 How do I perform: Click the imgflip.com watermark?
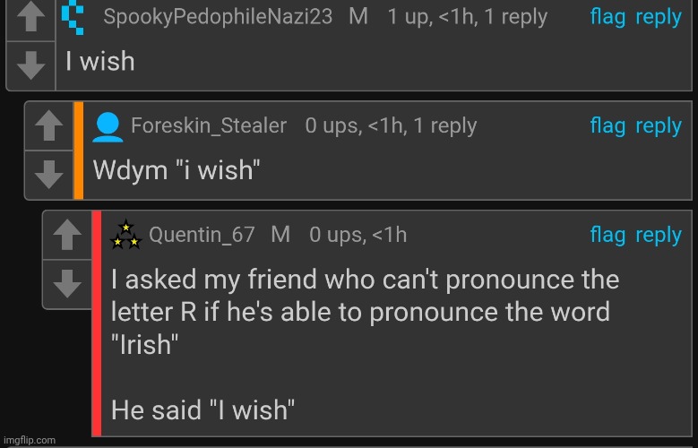[x=29, y=440]
